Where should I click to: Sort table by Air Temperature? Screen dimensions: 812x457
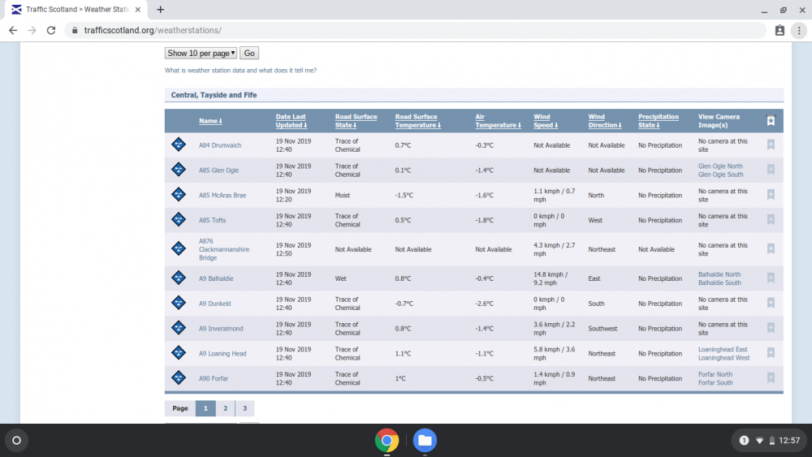click(498, 121)
